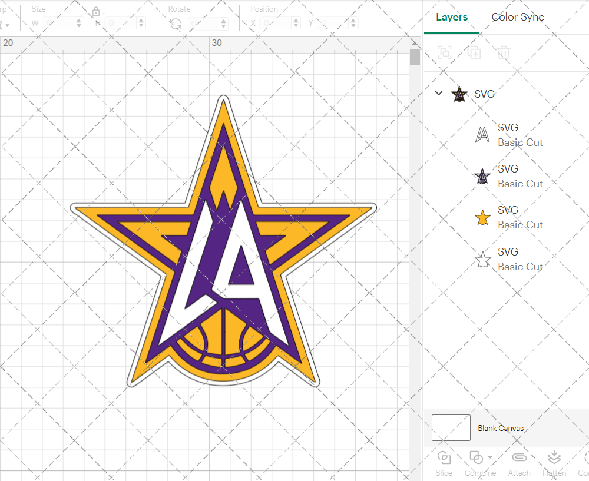Screen dimensions: 589x481
Task: Click the Slice tool icon
Action: pyautogui.click(x=444, y=457)
